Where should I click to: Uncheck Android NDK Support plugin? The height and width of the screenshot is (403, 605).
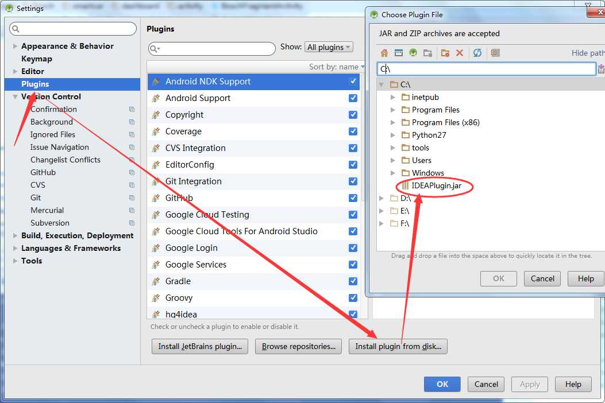[353, 82]
